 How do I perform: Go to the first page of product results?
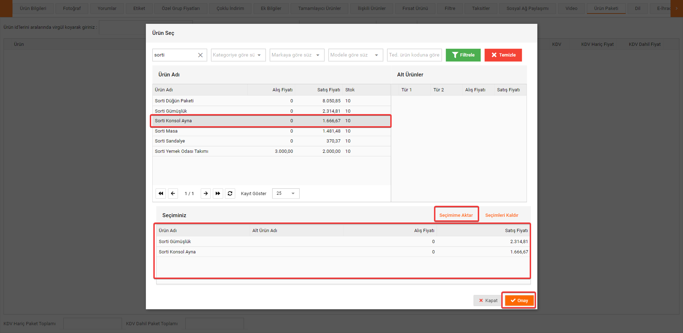161,193
